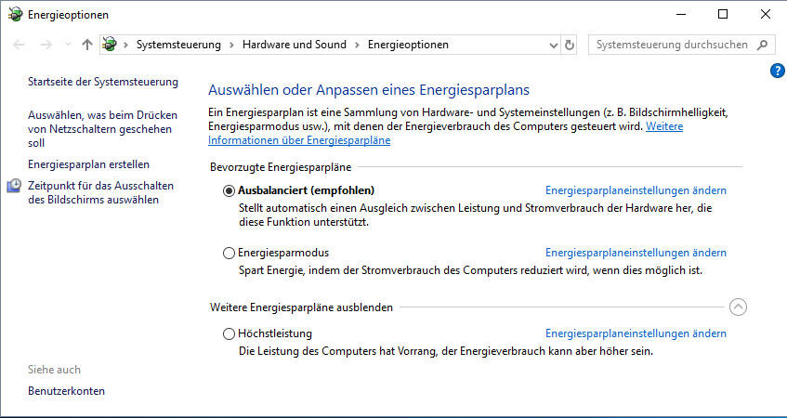Click the Energieoptionen title bar icon

pyautogui.click(x=13, y=14)
